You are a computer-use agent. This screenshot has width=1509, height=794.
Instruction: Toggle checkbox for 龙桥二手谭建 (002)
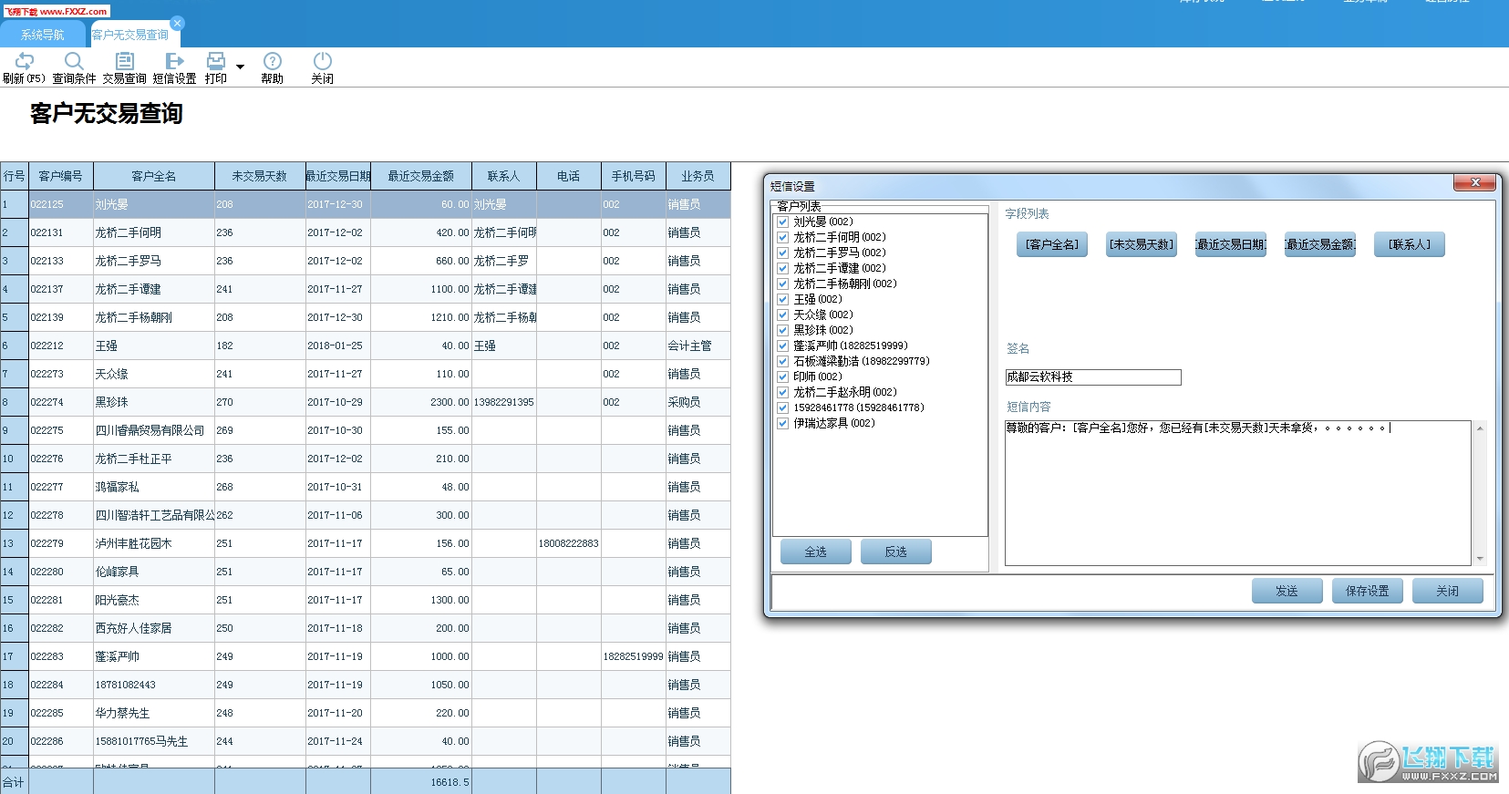(x=782, y=268)
